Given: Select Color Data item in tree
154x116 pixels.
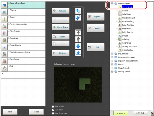Looking at the screenshot, I should point(127,43).
